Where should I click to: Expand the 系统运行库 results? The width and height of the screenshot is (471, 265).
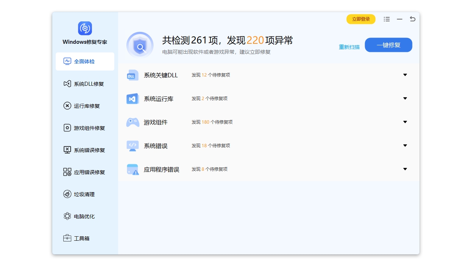[x=405, y=98]
